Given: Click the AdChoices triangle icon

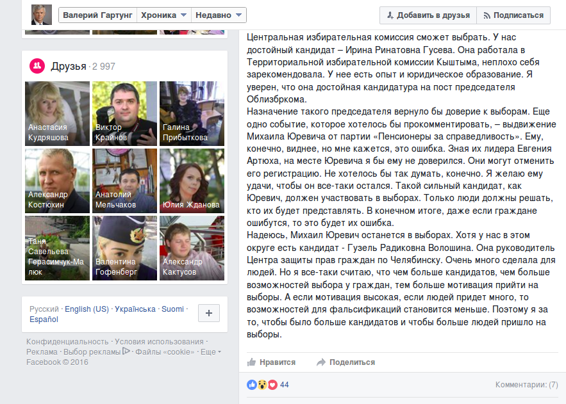Looking at the screenshot, I should (126, 351).
